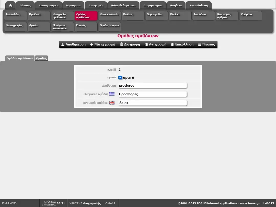This screenshot has height=207, width=276.
Task: Uncheck the ορατό checkbox
Action: click(120, 77)
